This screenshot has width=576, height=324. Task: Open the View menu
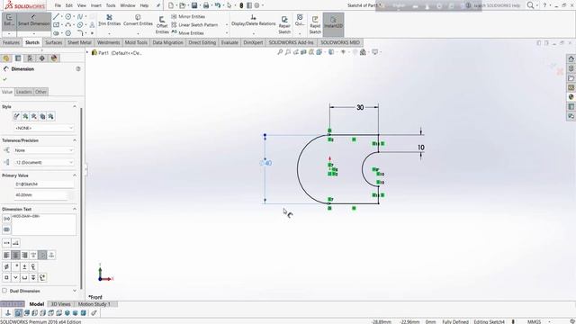click(x=82, y=5)
